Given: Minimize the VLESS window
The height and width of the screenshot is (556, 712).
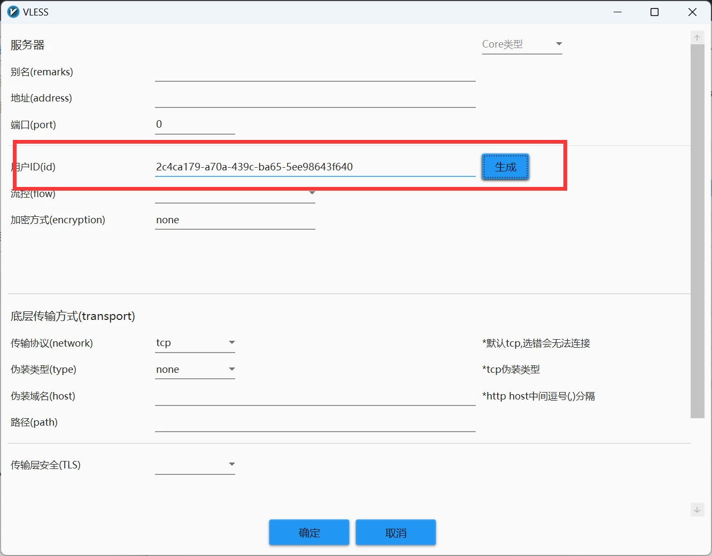Looking at the screenshot, I should 618,12.
